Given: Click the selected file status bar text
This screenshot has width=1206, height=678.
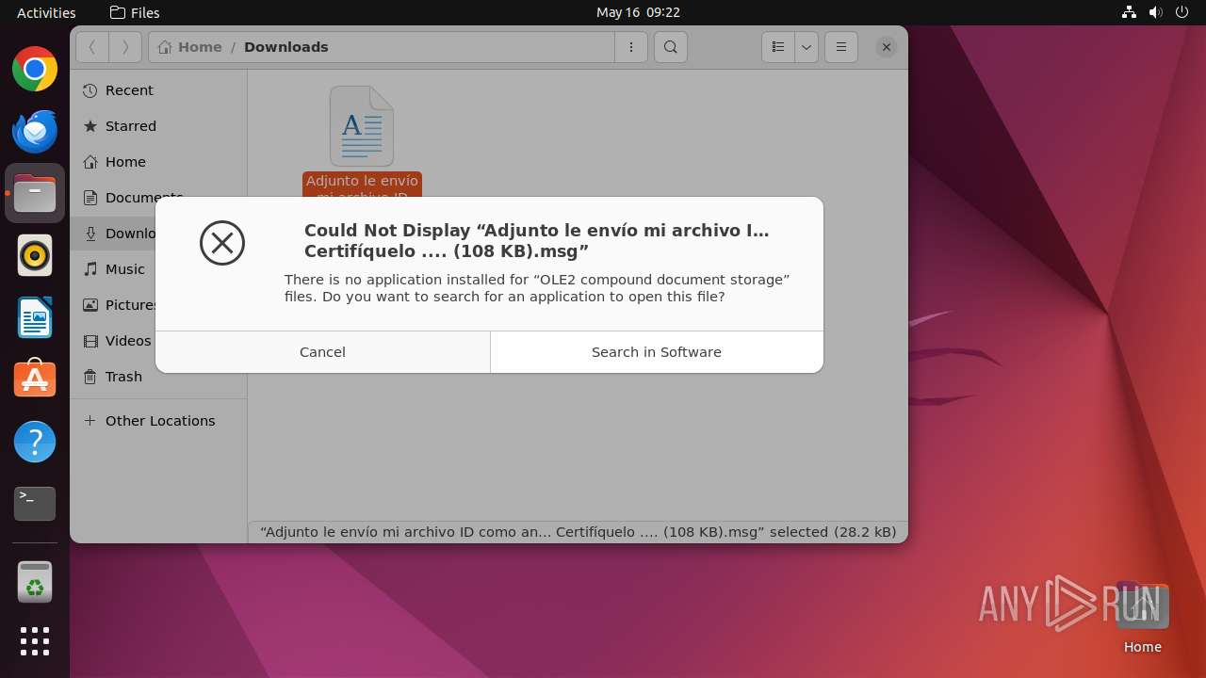Looking at the screenshot, I should 578,532.
